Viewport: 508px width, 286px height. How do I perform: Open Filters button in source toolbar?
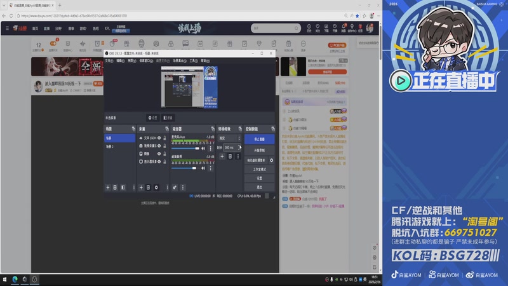tap(168, 118)
